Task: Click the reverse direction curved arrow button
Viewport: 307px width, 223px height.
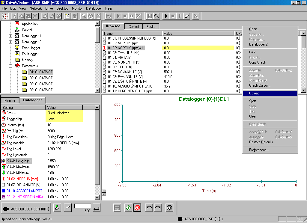Action: pos(149,207)
